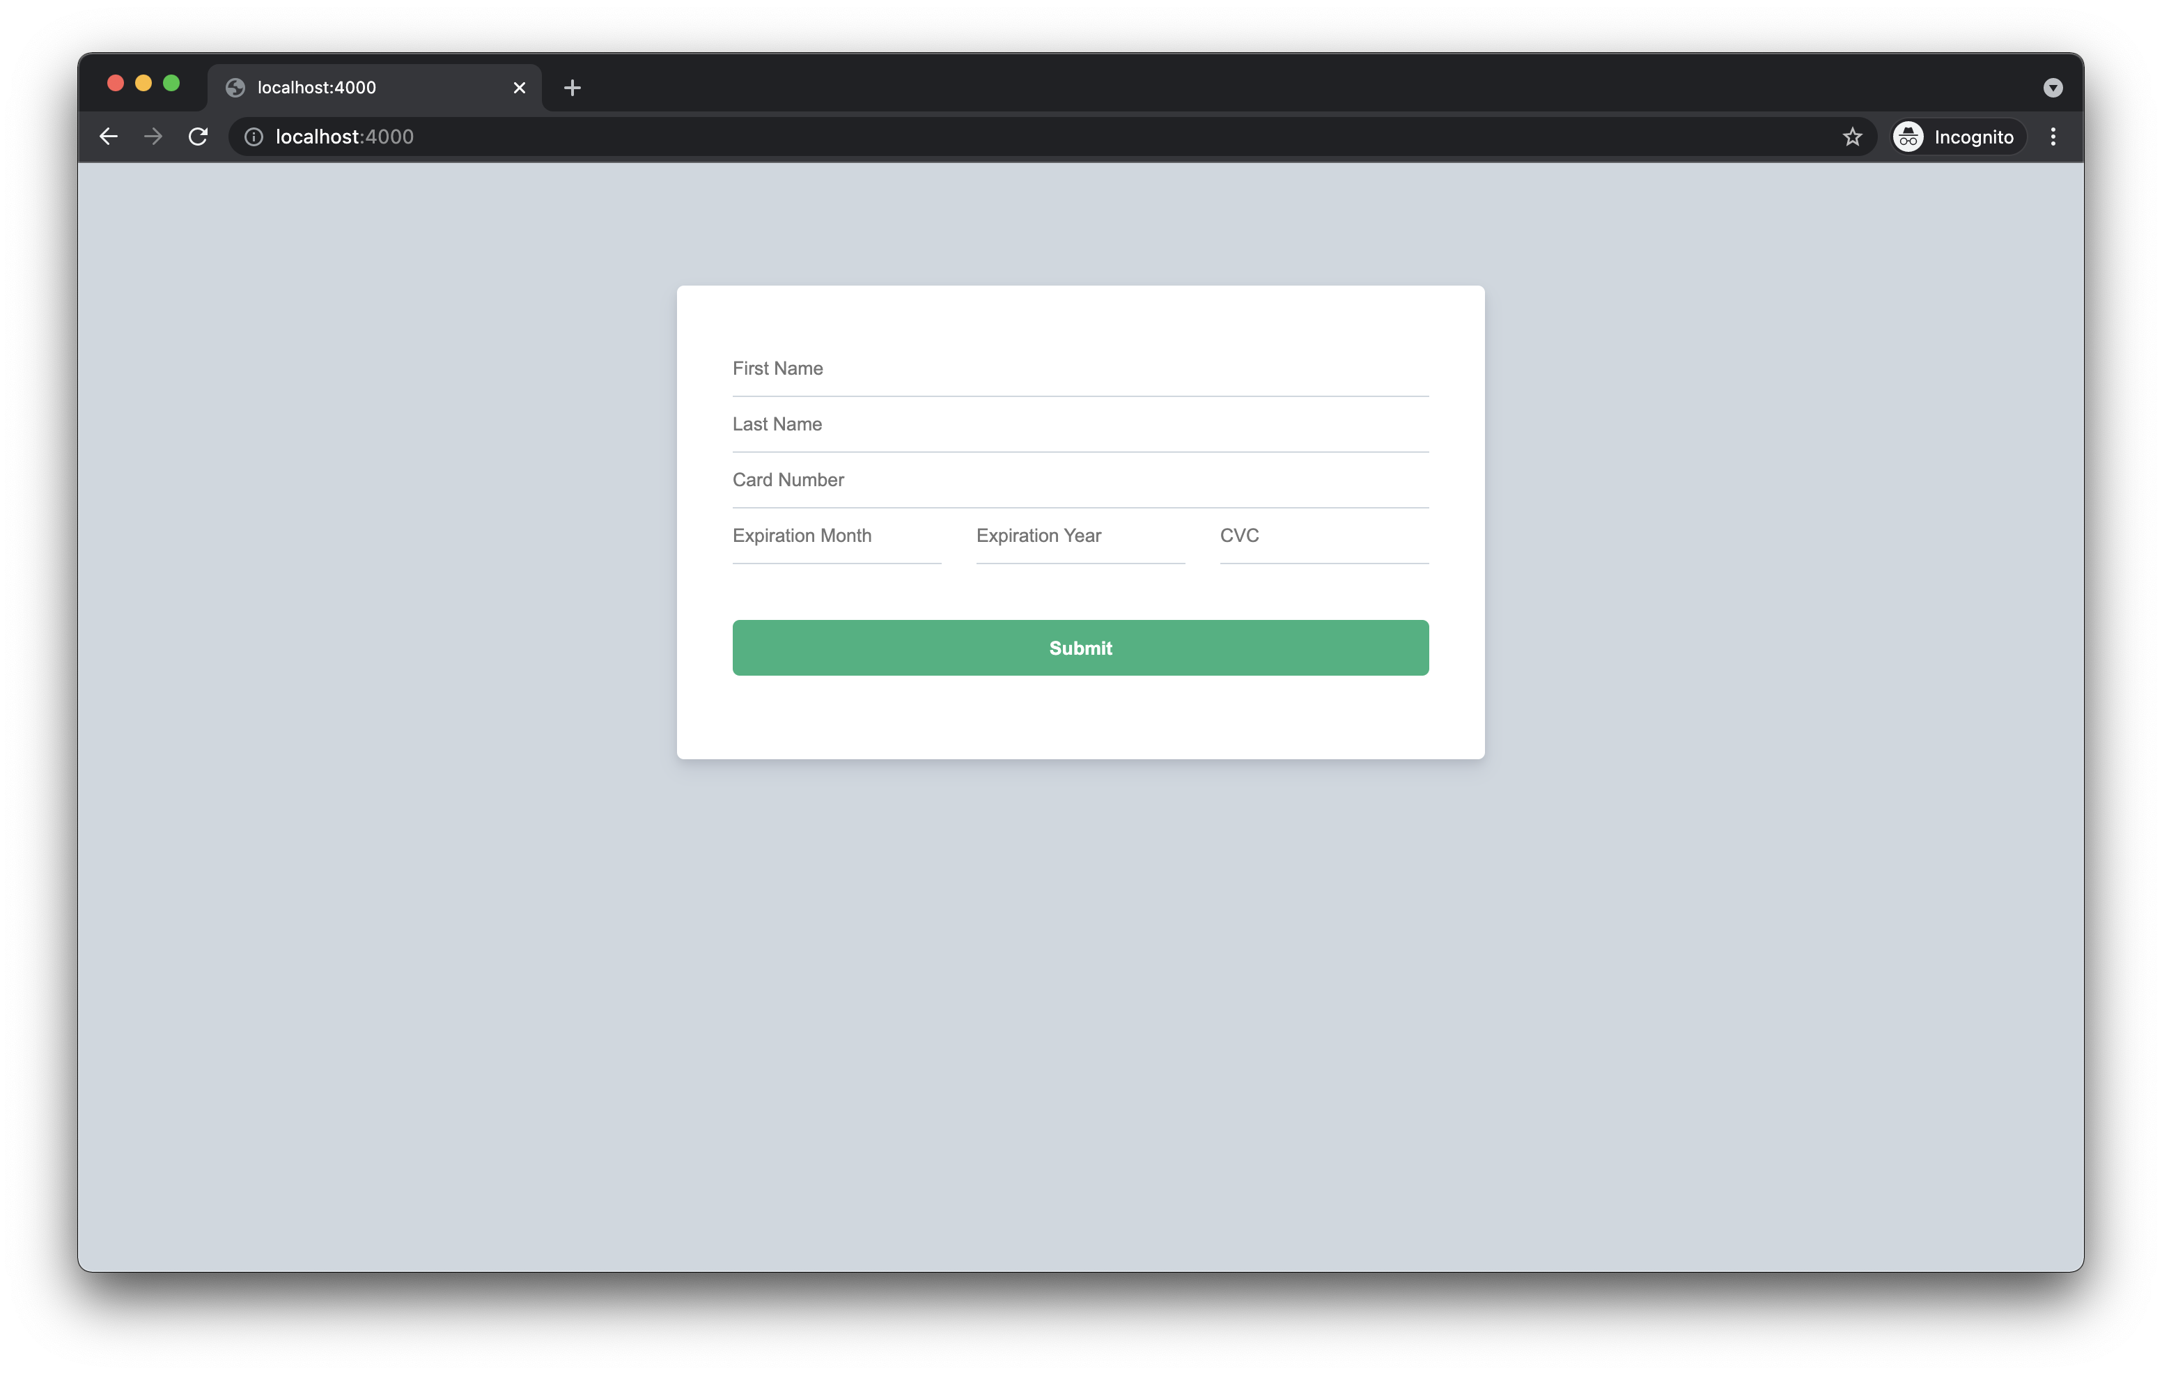Click the First Name field
Screen dimensions: 2162x1375
(x=1080, y=369)
